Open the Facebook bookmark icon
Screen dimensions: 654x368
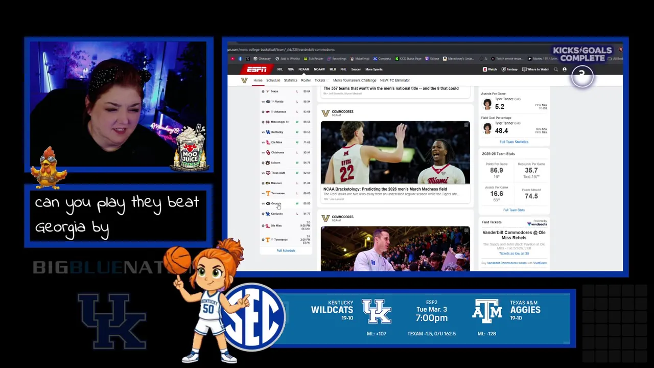coord(240,59)
